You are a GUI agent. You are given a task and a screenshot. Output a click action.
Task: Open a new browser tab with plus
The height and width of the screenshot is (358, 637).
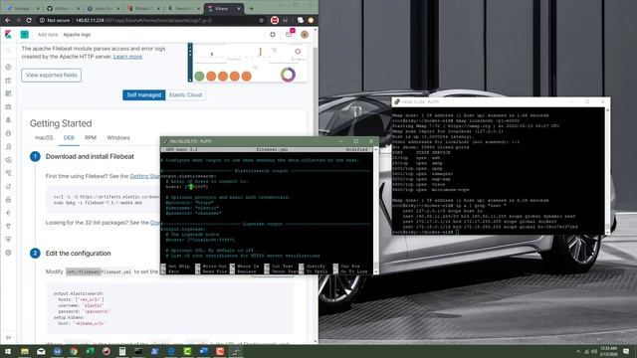coord(252,8)
